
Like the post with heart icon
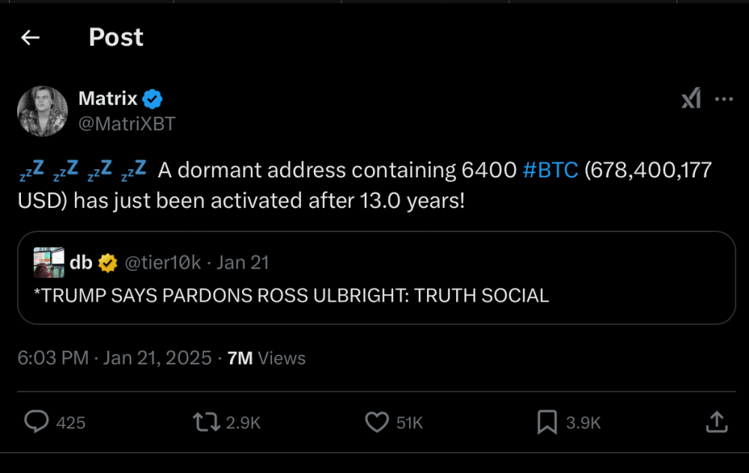click(x=376, y=422)
